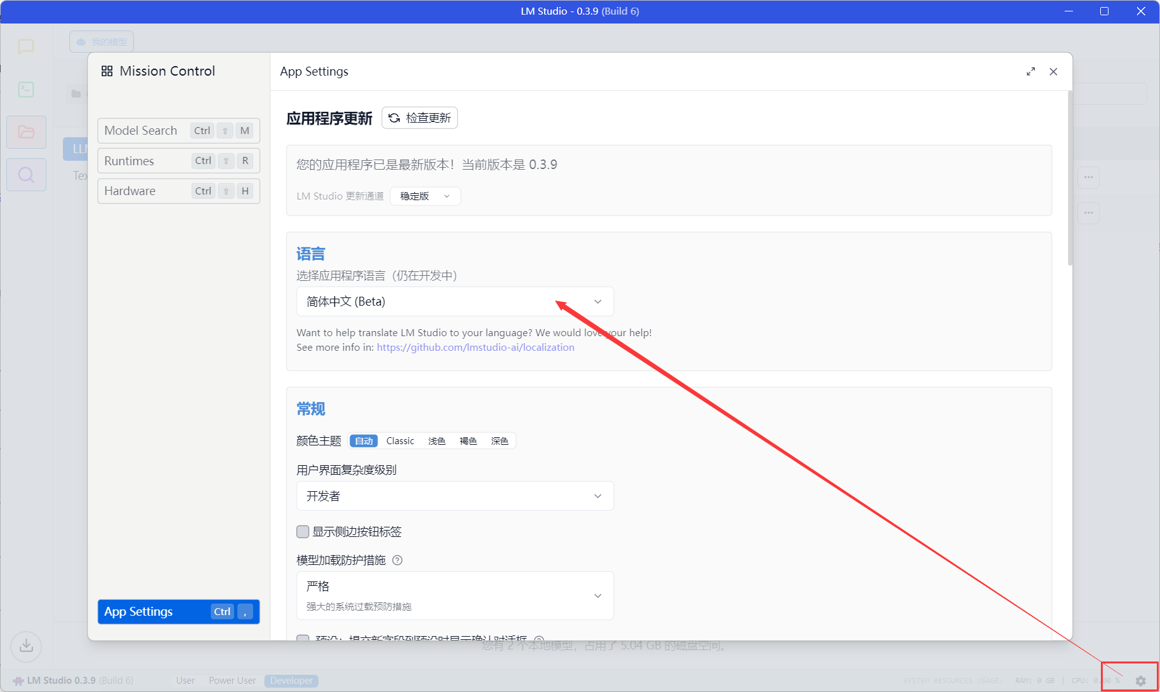Close the LM Studio window

(x=1141, y=11)
